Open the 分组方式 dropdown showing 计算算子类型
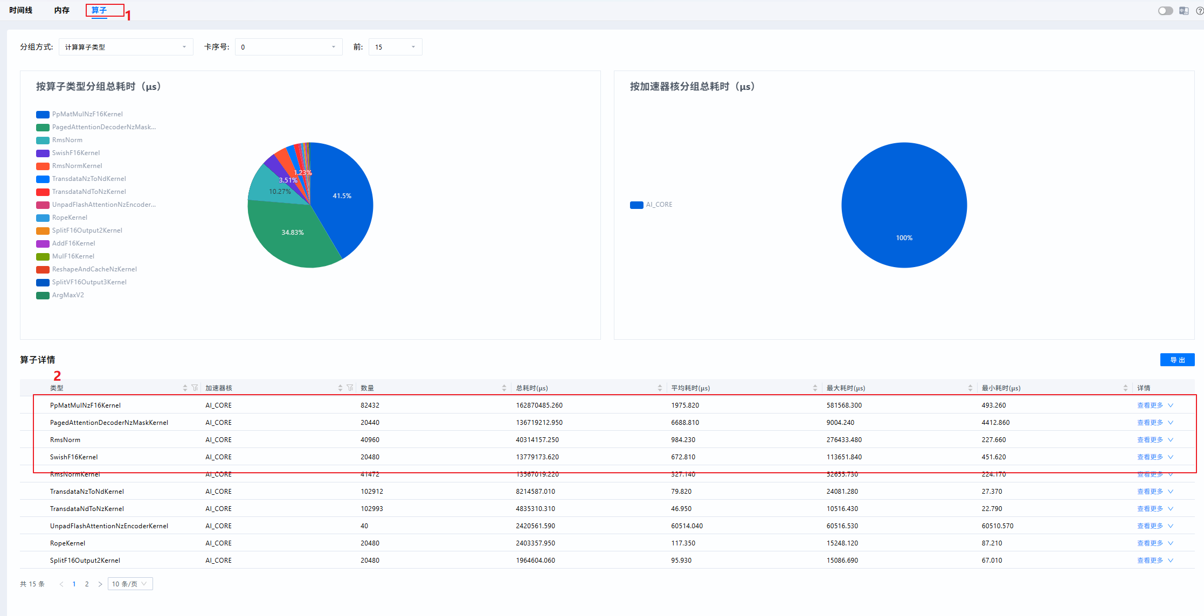Image resolution: width=1204 pixels, height=616 pixels. [126, 47]
